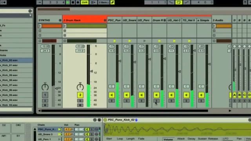Stop clips on 3 Audio track
This screenshot has height=141, width=251.
coord(214,41)
